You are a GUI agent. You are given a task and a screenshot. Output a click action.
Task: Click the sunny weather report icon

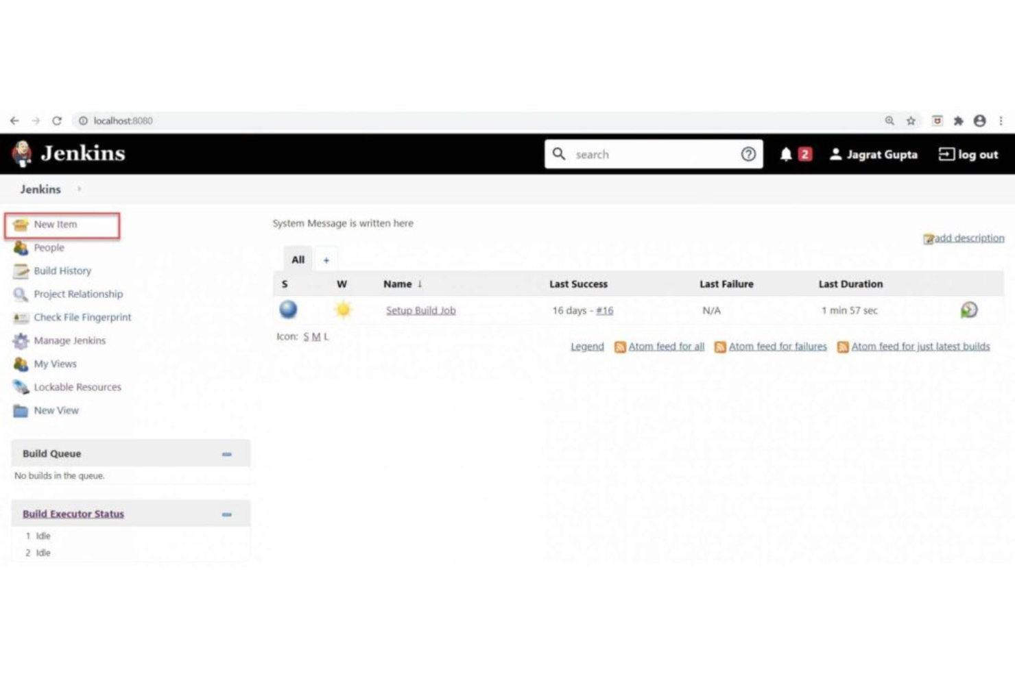[x=343, y=310]
